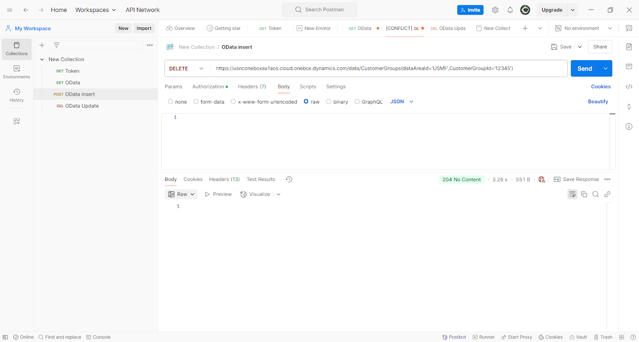Open code snippet icon

point(629,86)
